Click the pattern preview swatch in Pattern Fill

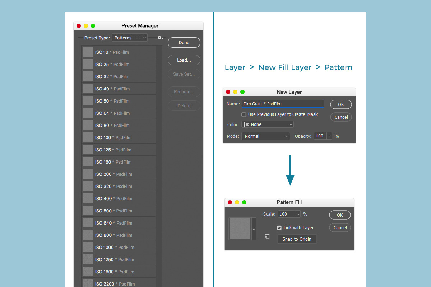point(240,229)
